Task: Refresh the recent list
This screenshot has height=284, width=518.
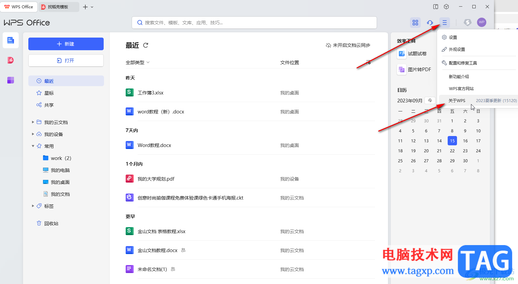Action: 146,45
